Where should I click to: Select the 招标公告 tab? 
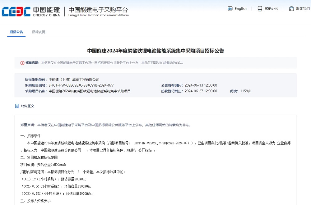[16, 32]
